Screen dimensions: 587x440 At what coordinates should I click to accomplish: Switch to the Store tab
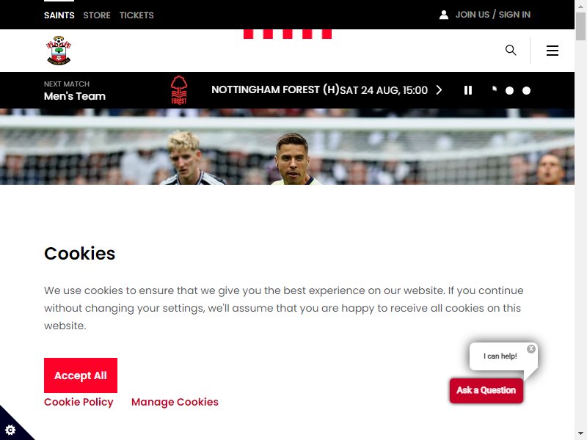coord(97,15)
